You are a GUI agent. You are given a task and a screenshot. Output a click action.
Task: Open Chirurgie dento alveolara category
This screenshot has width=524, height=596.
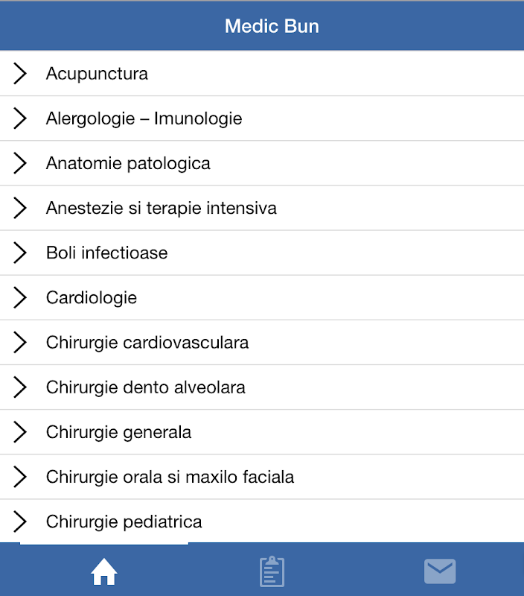point(146,387)
